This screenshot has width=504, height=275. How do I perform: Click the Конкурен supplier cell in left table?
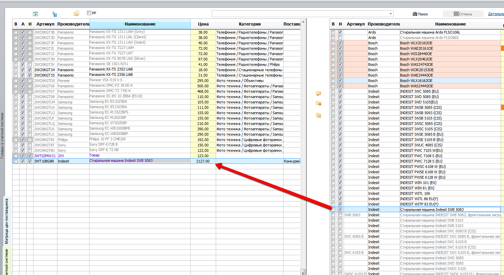292,161
